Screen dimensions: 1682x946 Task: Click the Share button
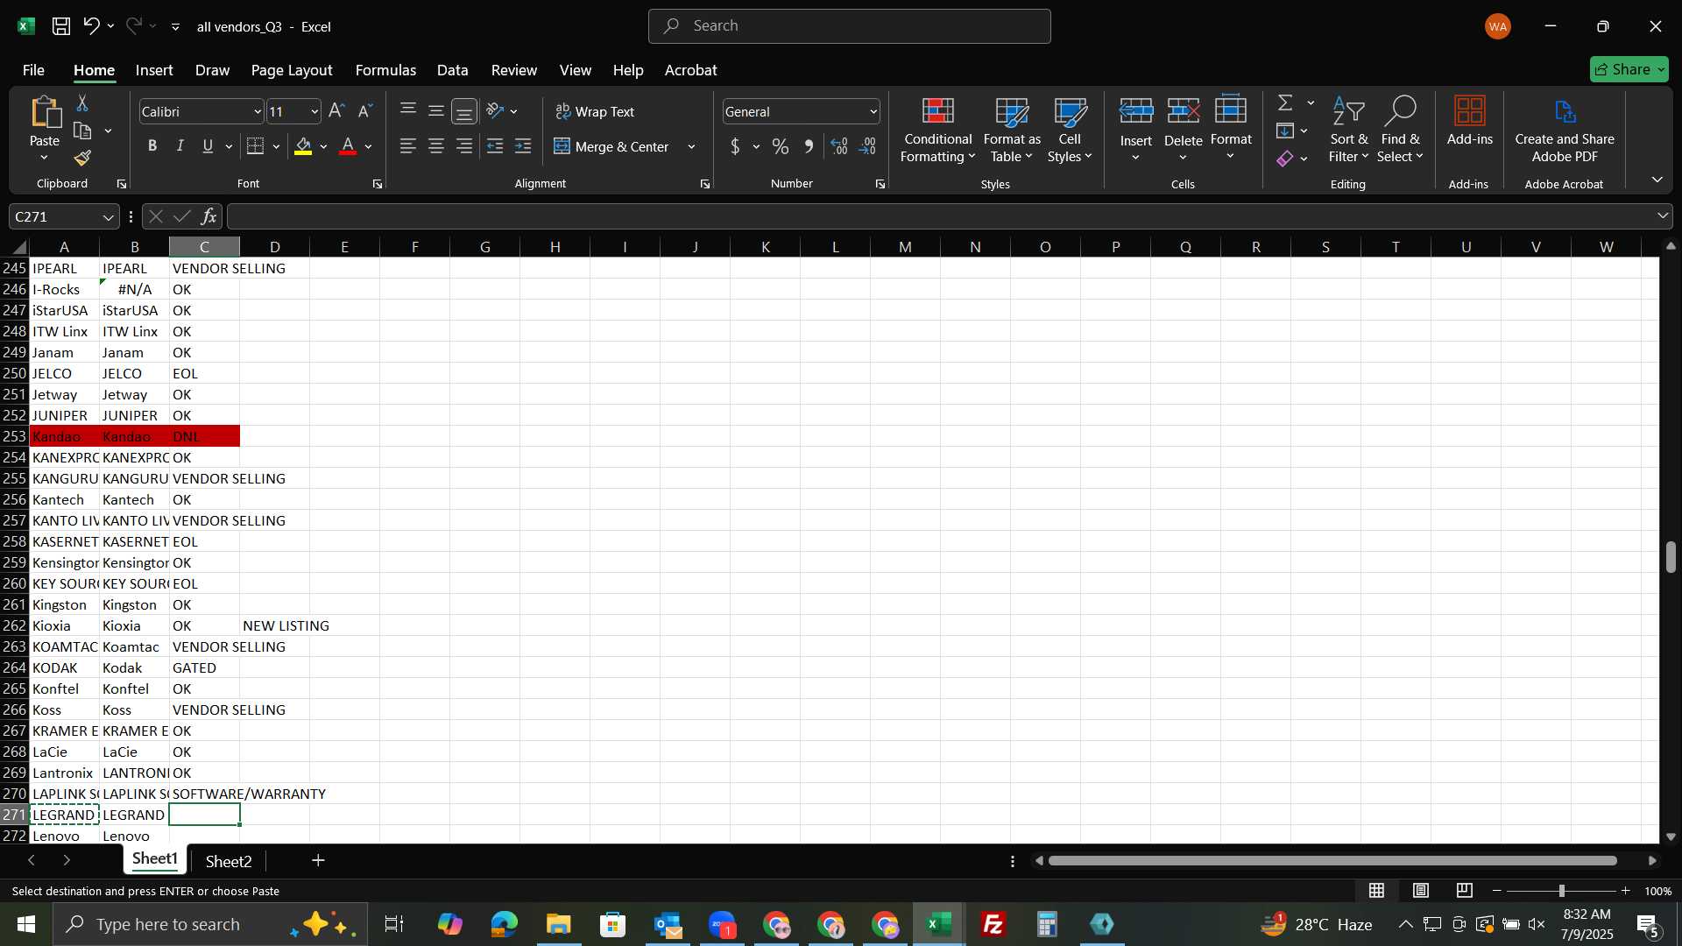point(1629,69)
